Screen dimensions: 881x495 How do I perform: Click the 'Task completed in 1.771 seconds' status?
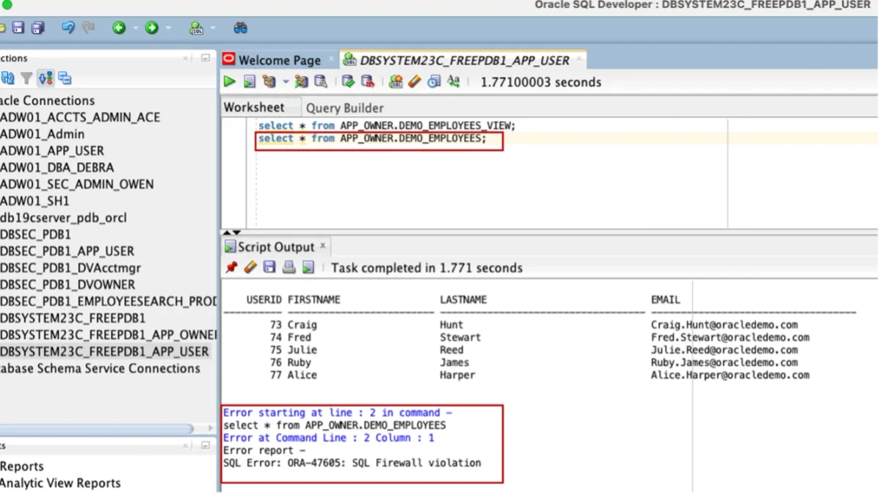coord(427,268)
